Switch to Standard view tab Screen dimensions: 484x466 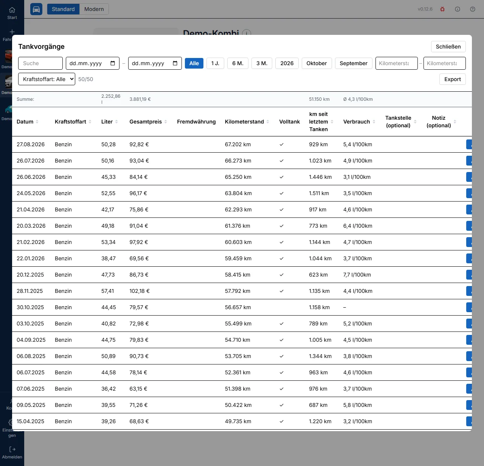63,9
